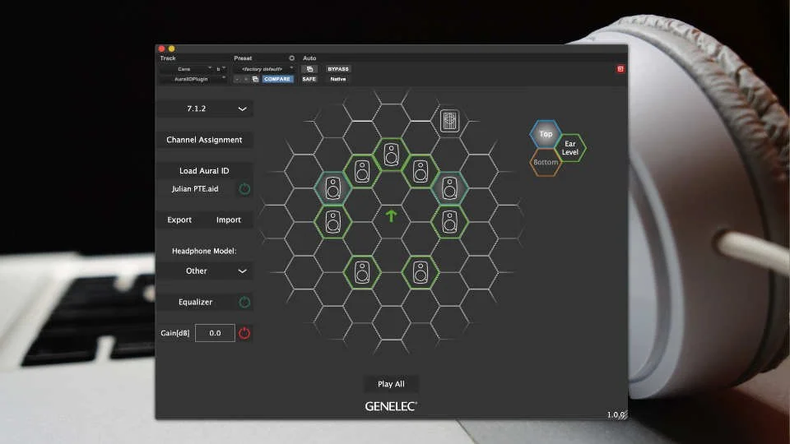790x444 pixels.
Task: Toggle the Equalizer power button
Action: pos(244,302)
